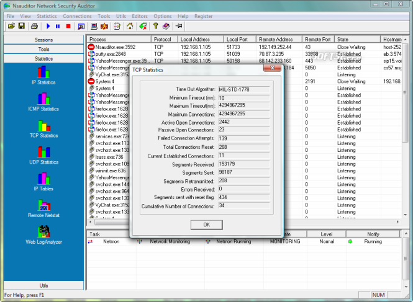This screenshot has height=302, width=413.
Task: Expand the Utils sidebar panel
Action: (x=43, y=285)
